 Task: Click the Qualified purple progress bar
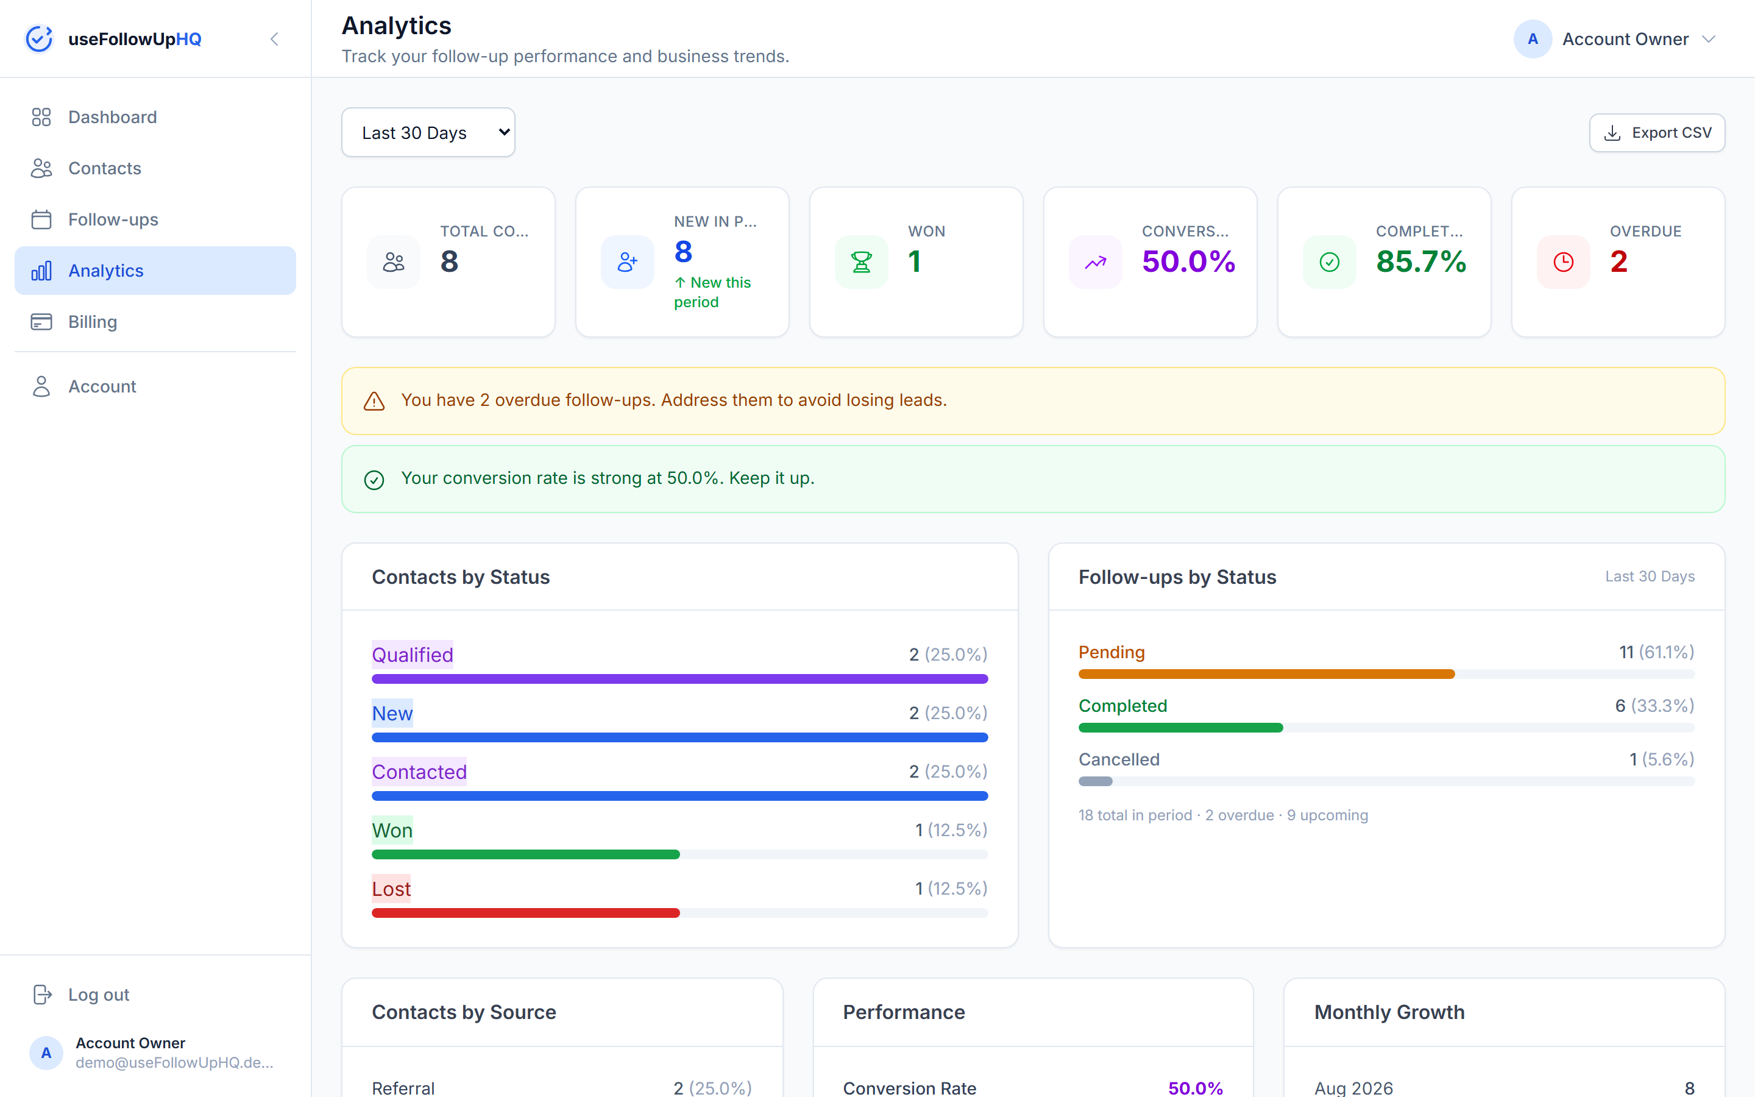click(679, 679)
